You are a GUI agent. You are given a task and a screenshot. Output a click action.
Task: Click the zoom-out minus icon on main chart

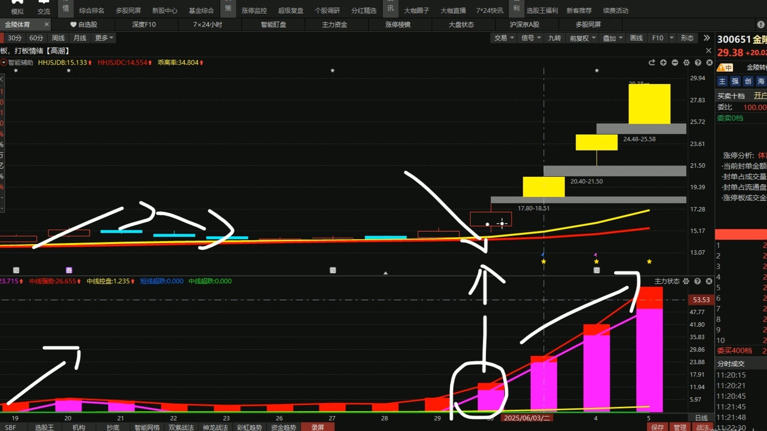[x=675, y=62]
